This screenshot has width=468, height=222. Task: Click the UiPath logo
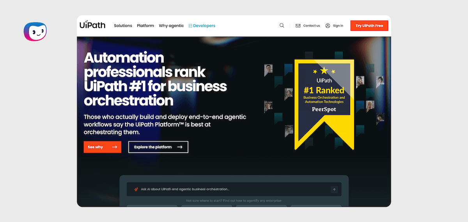pyautogui.click(x=92, y=25)
